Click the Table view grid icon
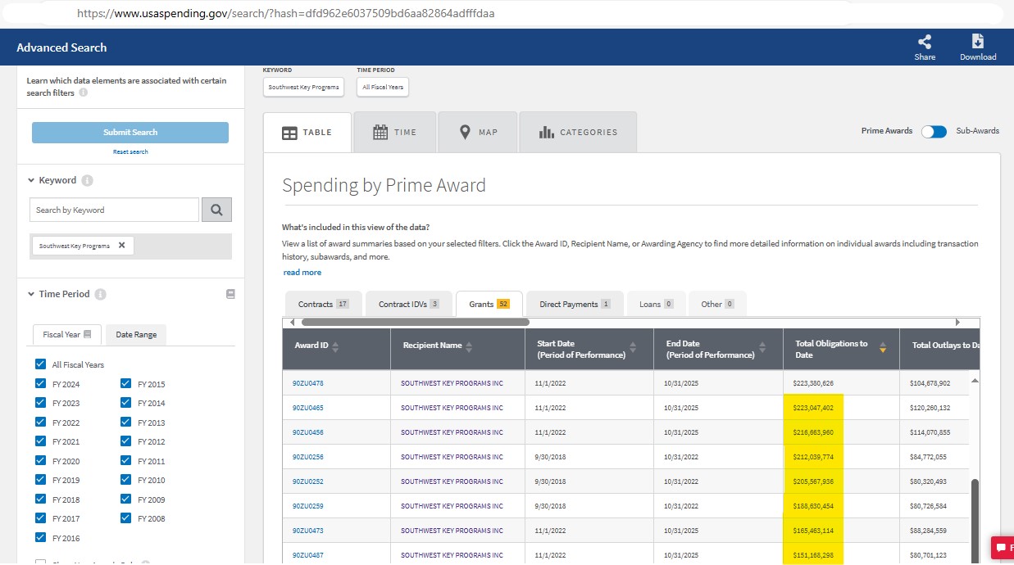Image resolution: width=1014 pixels, height=565 pixels. 289,133
